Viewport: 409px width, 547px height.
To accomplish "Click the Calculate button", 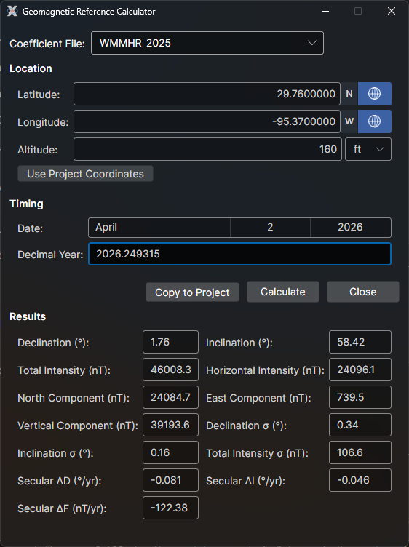I will tap(283, 292).
